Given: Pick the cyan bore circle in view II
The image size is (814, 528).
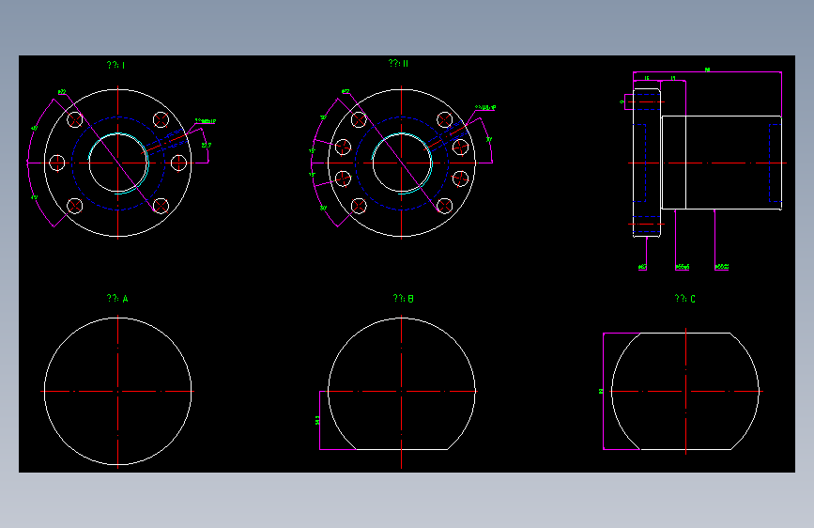Looking at the screenshot, I should pyautogui.click(x=402, y=163).
